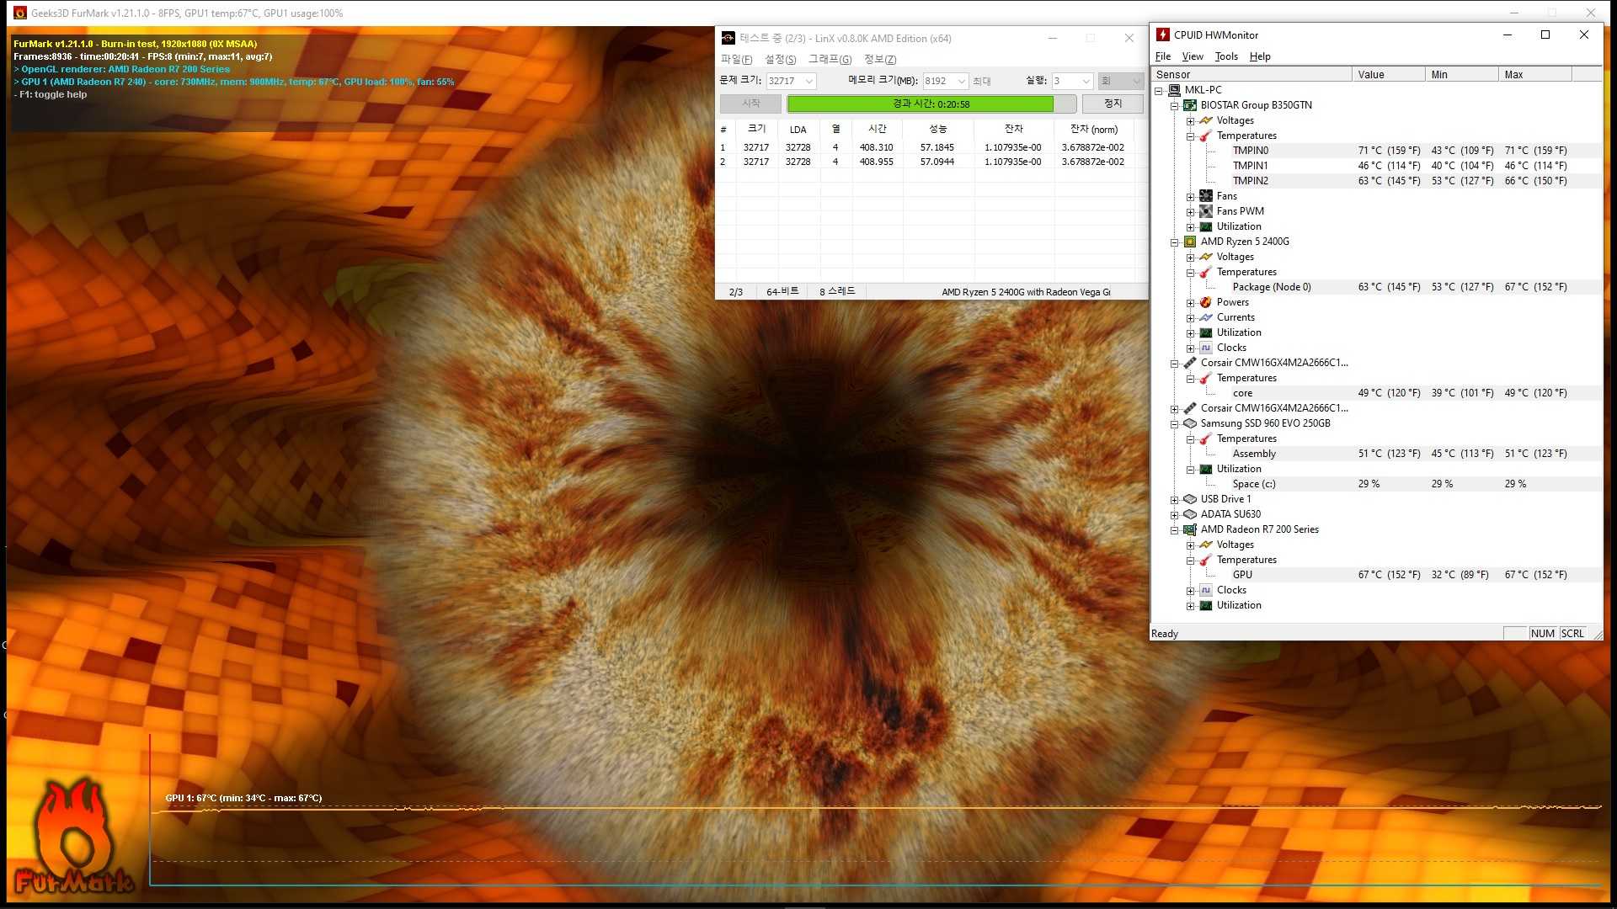Click the FurMark logo in bottom corner

(x=74, y=837)
